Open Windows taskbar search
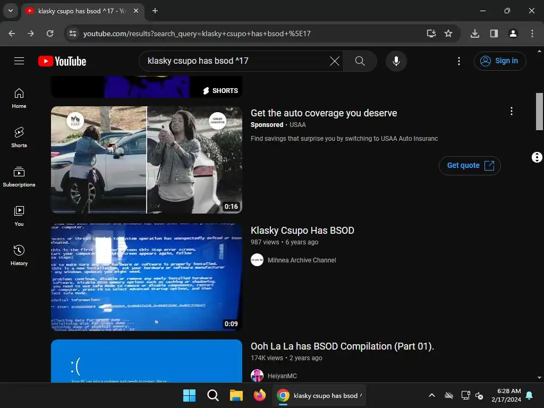This screenshot has height=408, width=544. pos(212,395)
